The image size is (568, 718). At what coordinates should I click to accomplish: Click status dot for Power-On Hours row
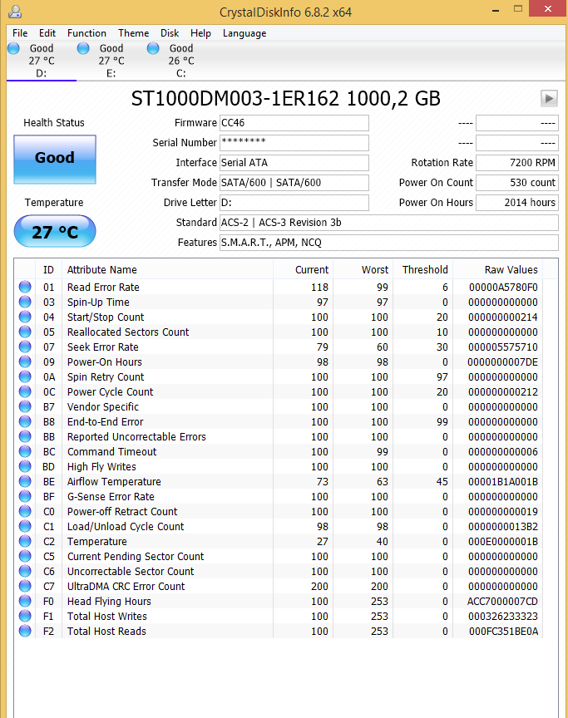tap(25, 361)
